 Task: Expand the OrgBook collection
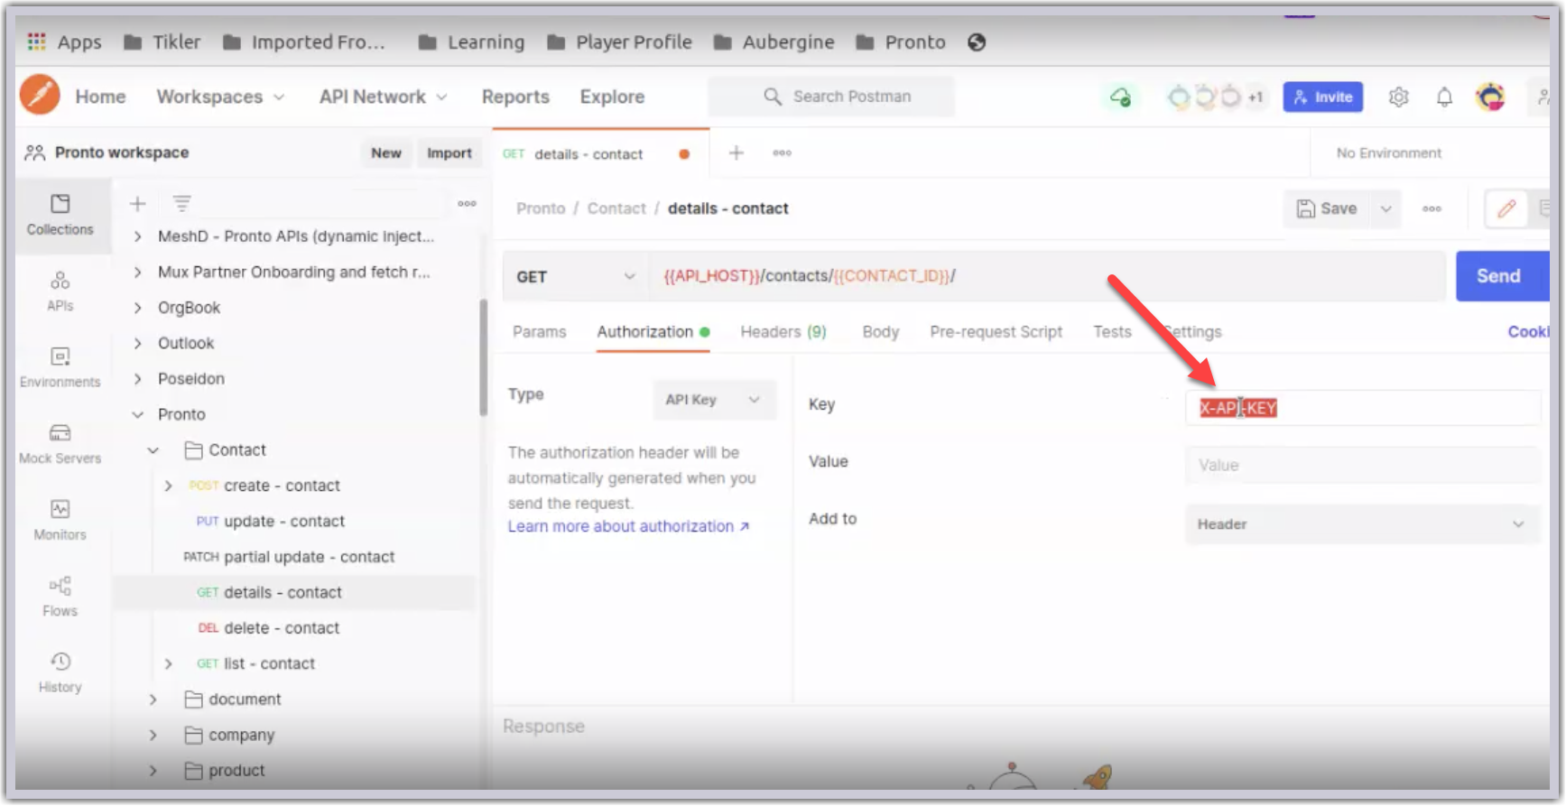pos(137,308)
